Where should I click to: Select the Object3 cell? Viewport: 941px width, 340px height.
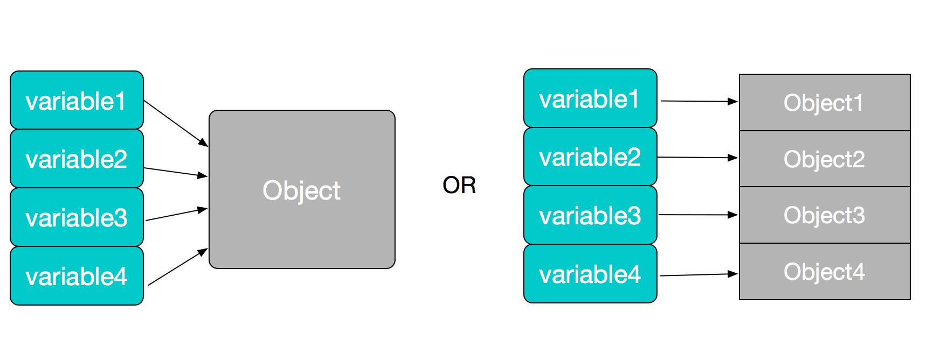tap(825, 215)
